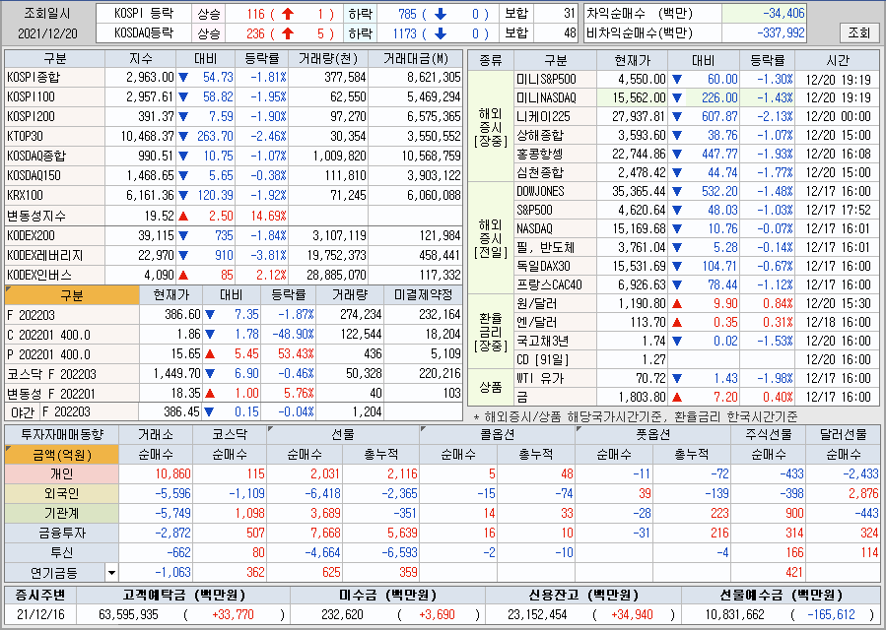This screenshot has height=630, width=886.
Task: Click the 주식선물 column header
Action: (768, 435)
